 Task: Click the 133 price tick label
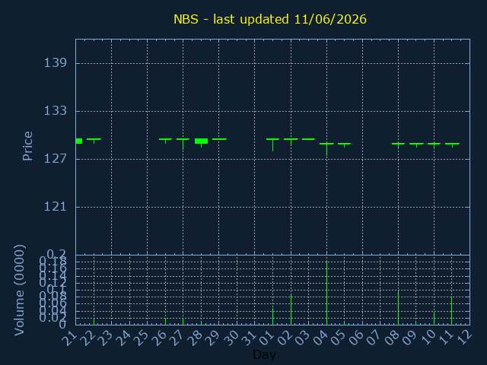(56, 111)
